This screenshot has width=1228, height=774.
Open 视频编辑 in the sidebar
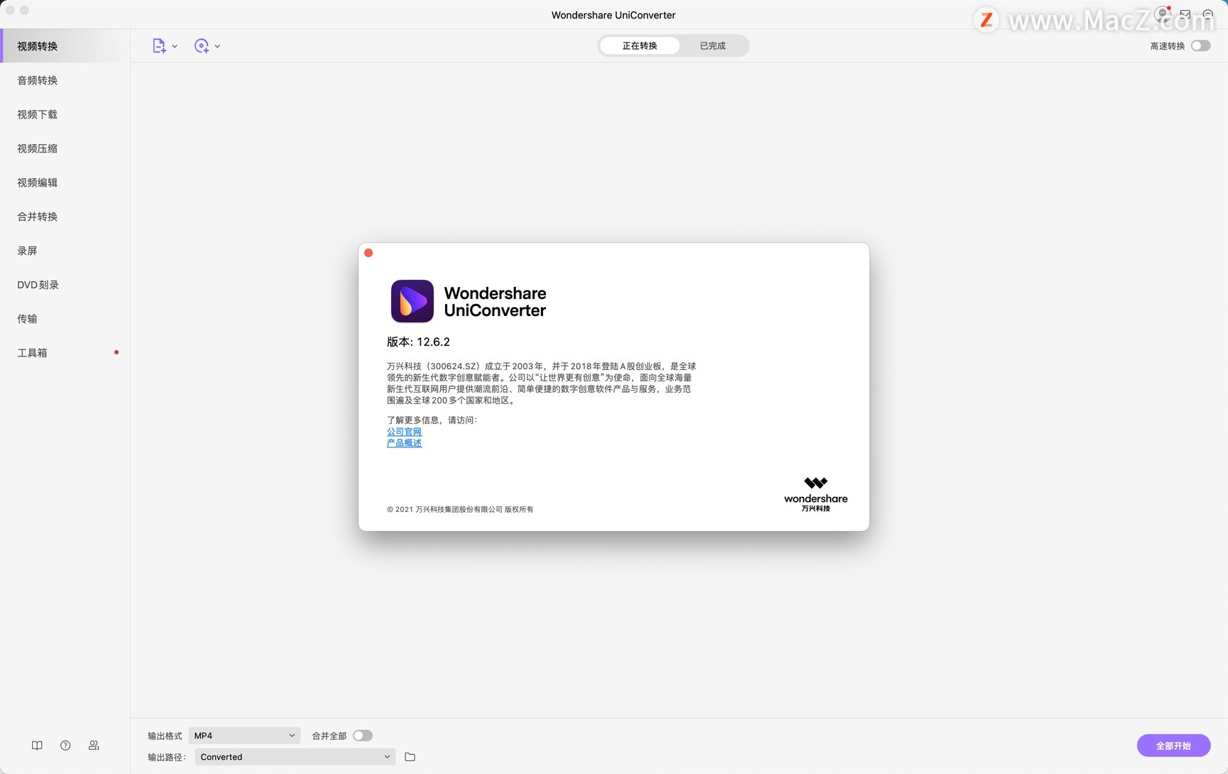tap(65, 182)
